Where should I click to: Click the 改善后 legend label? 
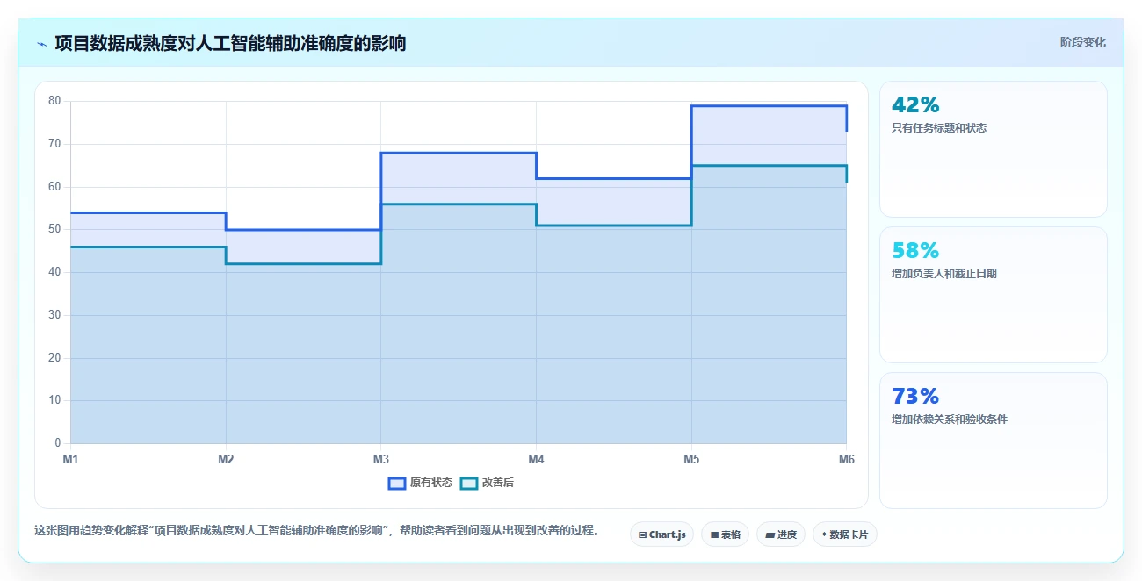tap(498, 483)
